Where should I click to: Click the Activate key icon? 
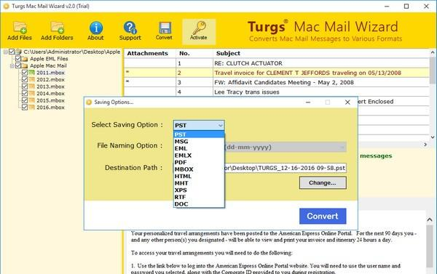tap(199, 28)
